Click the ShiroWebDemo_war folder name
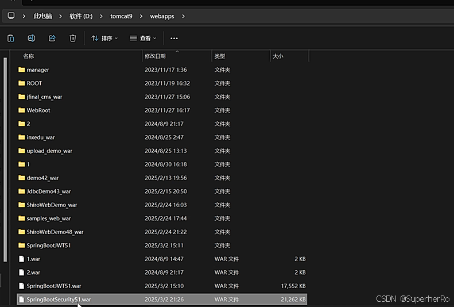The image size is (454, 307). [52, 205]
